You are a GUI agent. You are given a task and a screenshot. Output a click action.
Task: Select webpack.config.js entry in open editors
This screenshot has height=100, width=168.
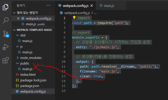point(33,18)
